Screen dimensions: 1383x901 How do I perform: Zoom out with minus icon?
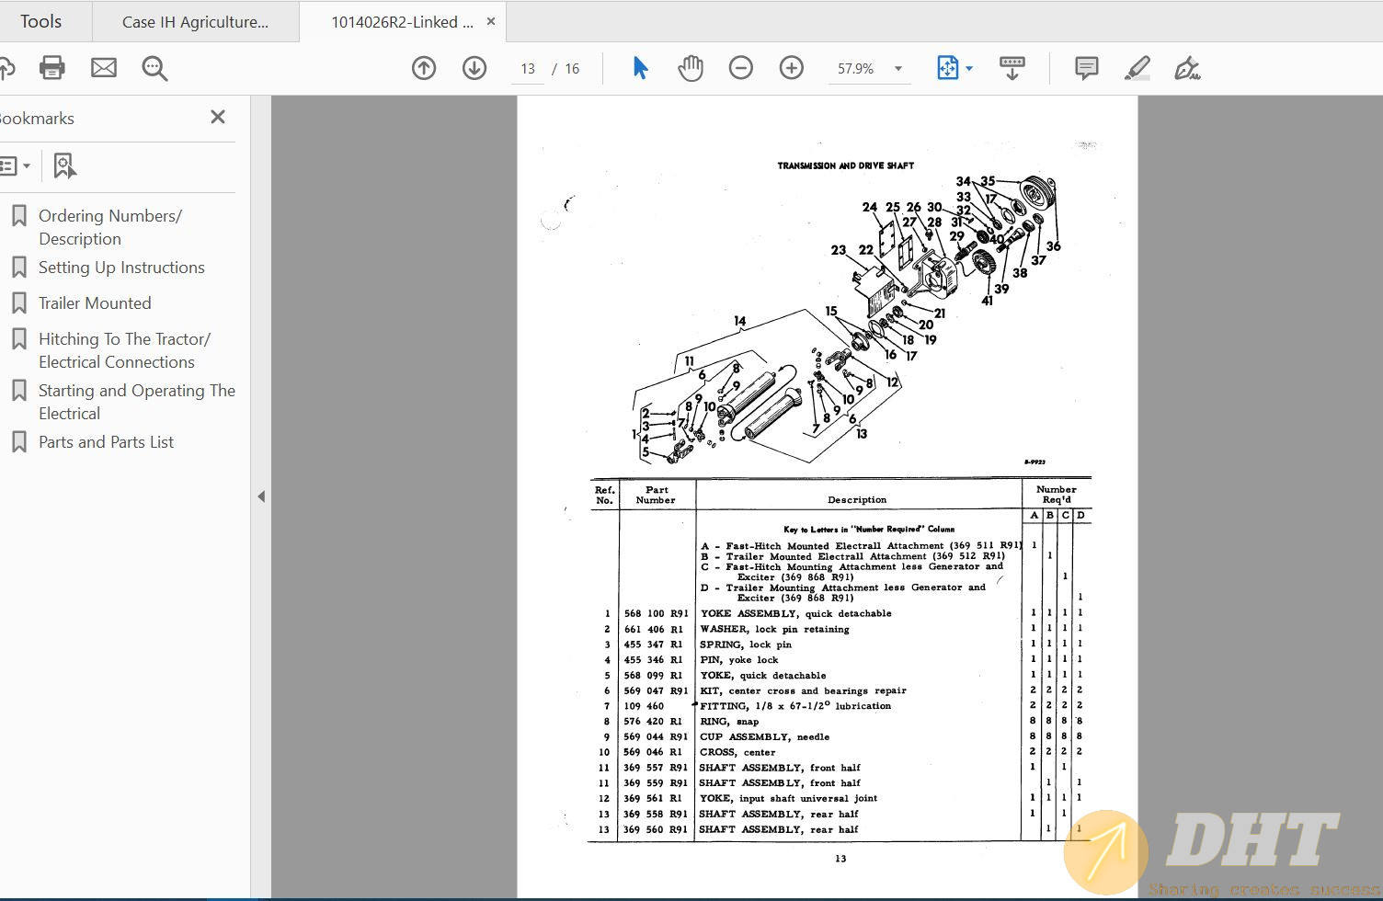[741, 68]
